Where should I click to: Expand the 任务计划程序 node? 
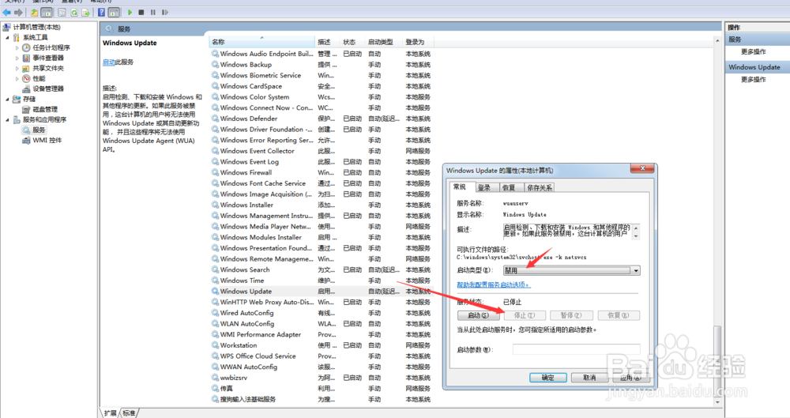point(17,48)
